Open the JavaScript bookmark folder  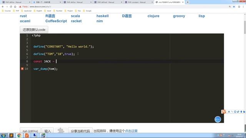pos(27,11)
